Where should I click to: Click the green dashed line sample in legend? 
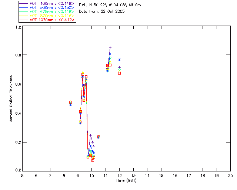(x=24, y=12)
